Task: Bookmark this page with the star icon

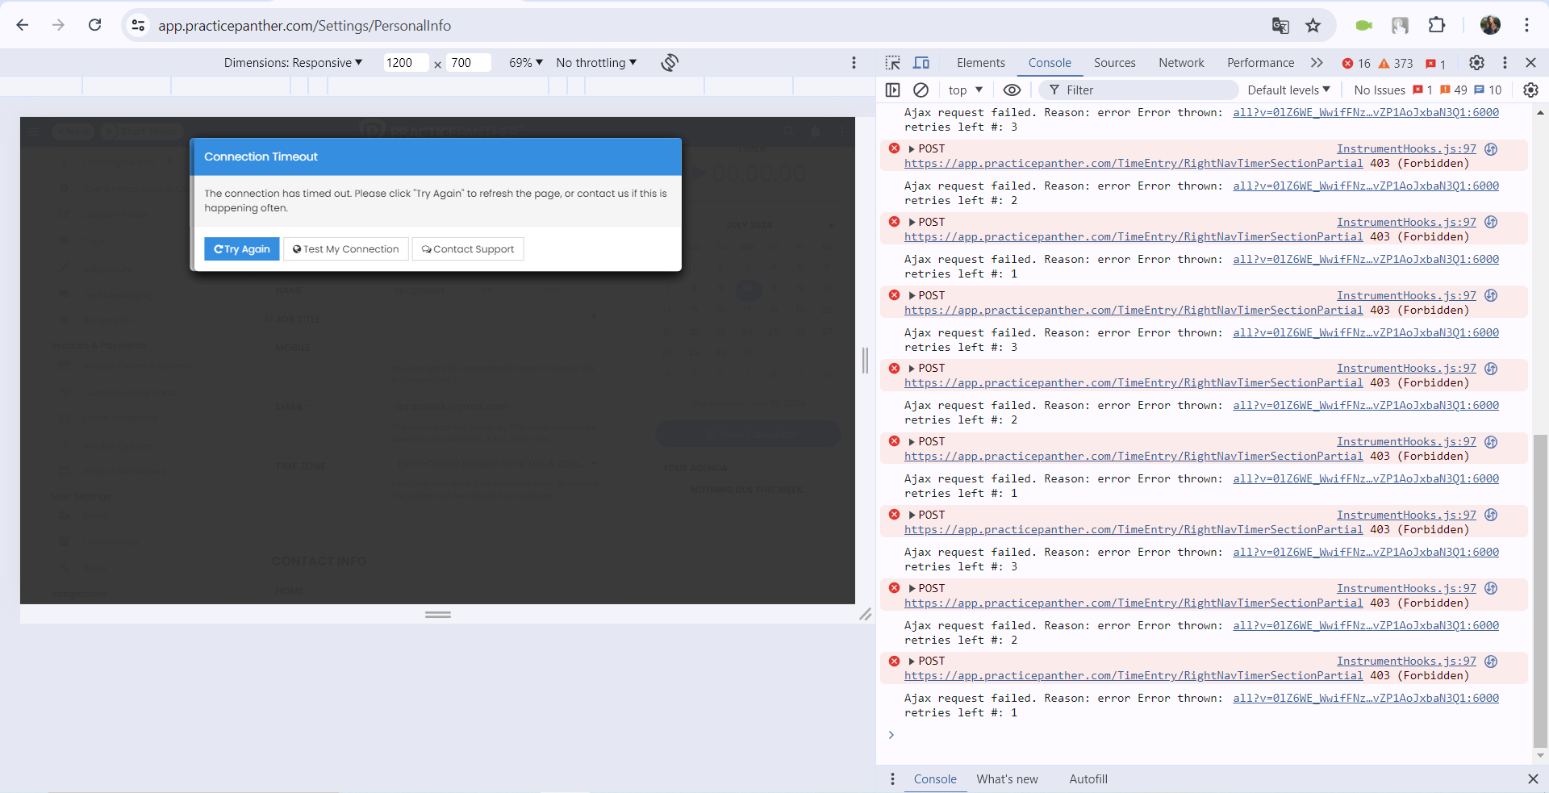Action: pos(1313,26)
